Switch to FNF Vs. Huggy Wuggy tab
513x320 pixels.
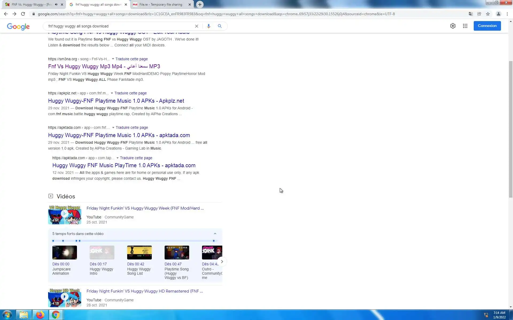click(x=29, y=5)
